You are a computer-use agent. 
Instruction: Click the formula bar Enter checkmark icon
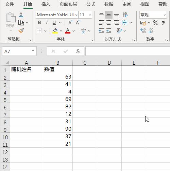tap(66, 51)
